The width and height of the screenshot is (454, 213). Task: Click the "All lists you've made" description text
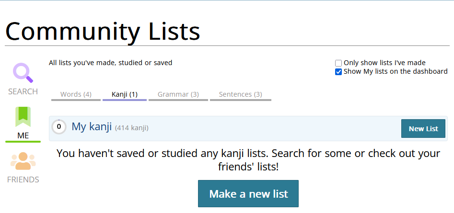pos(110,63)
